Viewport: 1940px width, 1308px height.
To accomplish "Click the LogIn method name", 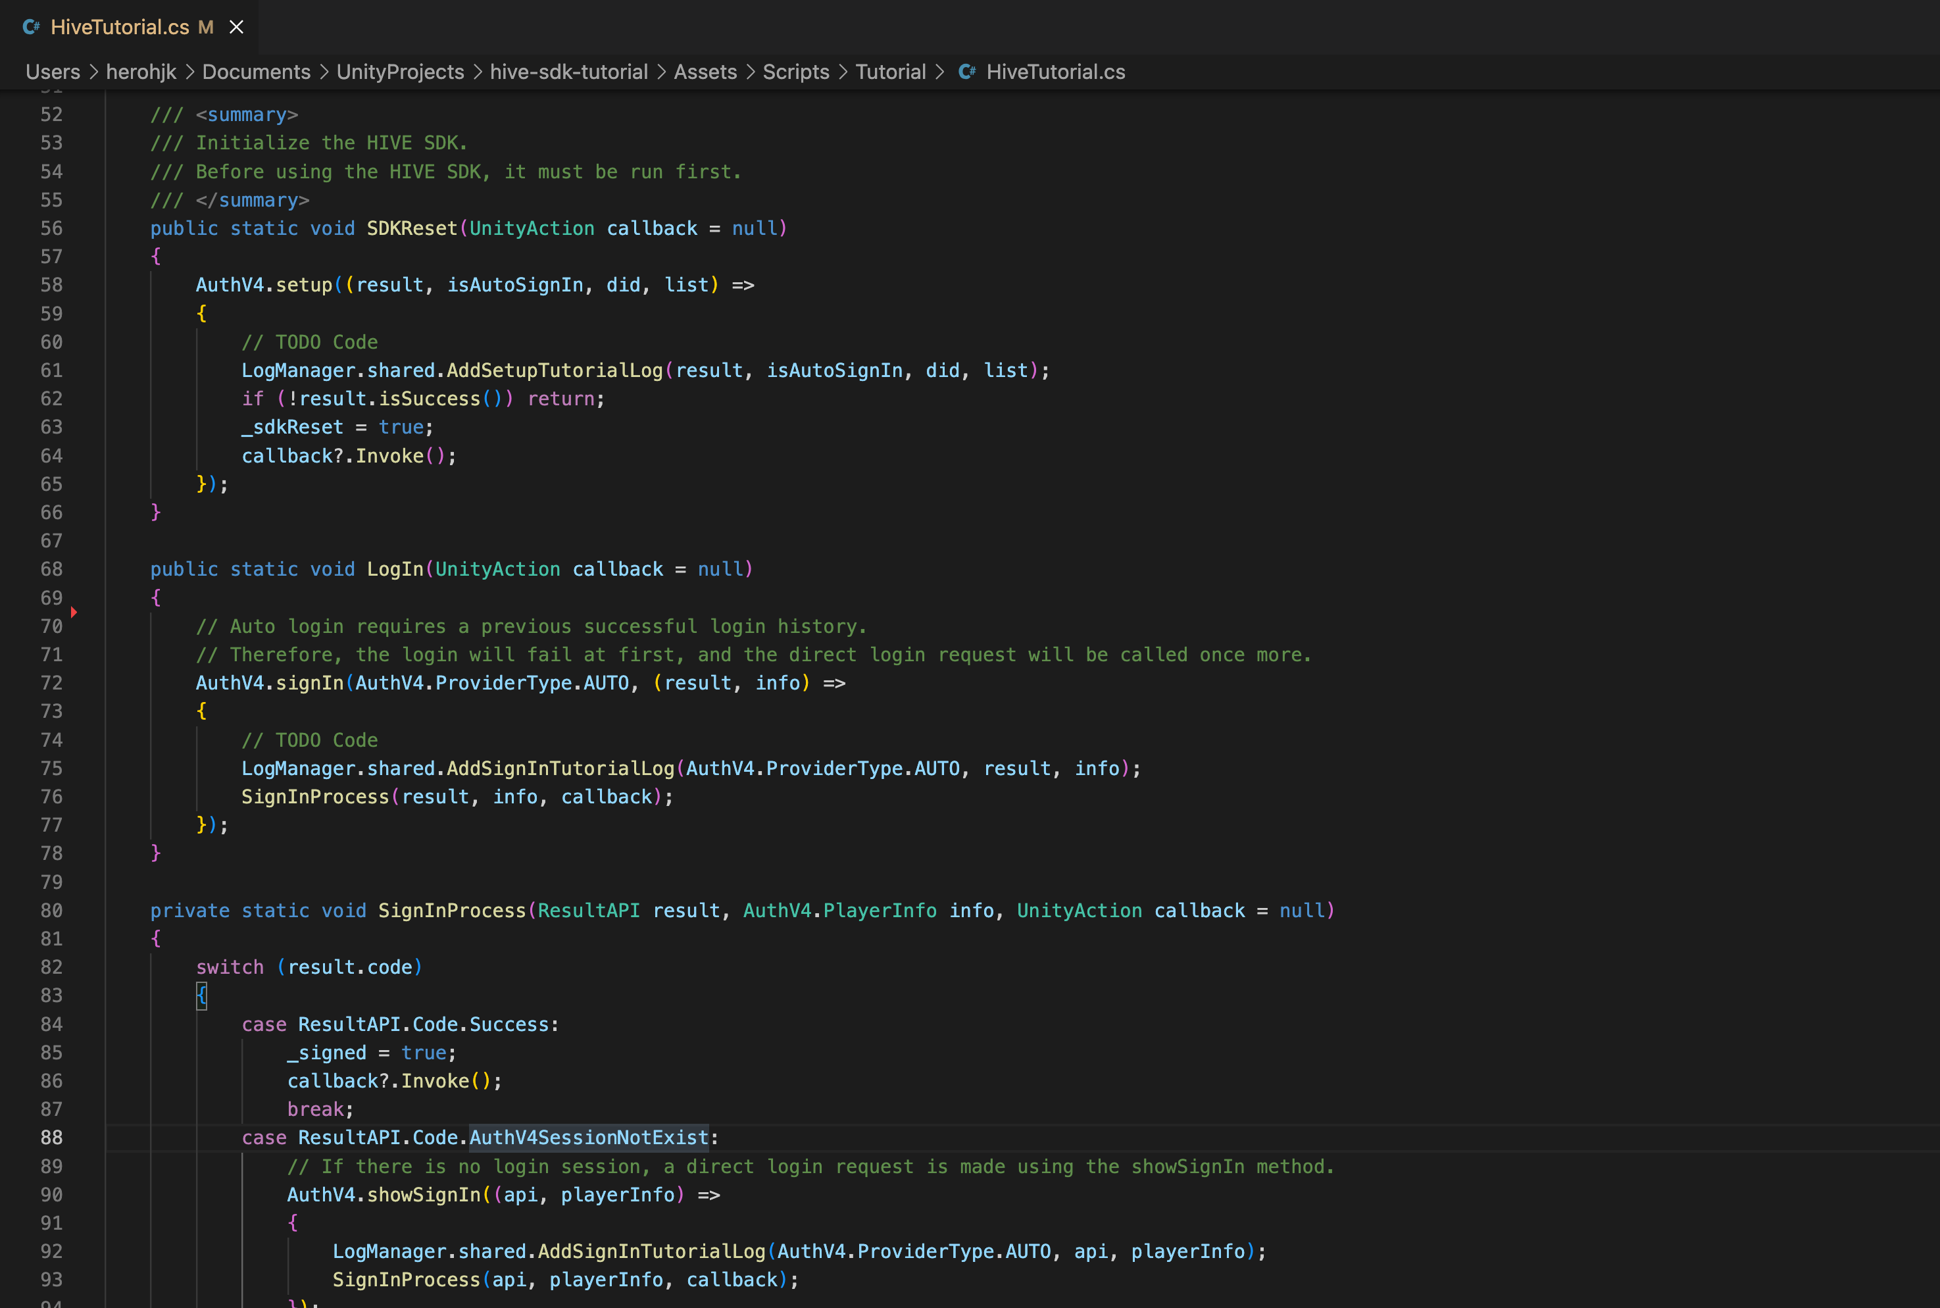I will pyautogui.click(x=395, y=569).
